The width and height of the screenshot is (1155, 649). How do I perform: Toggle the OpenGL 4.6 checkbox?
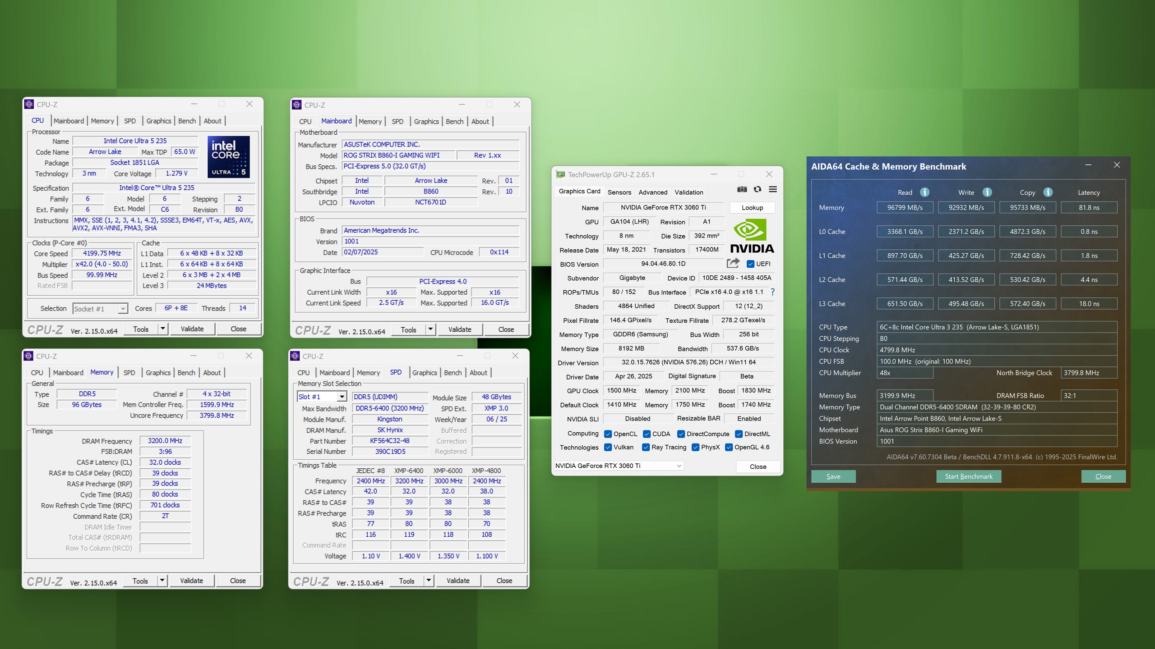(729, 448)
